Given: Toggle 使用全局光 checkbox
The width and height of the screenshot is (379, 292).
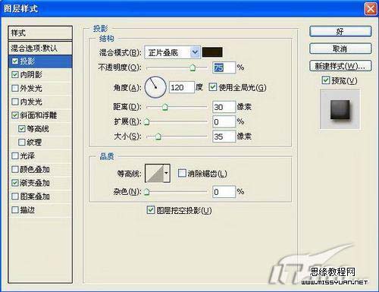Looking at the screenshot, I should click(212, 87).
